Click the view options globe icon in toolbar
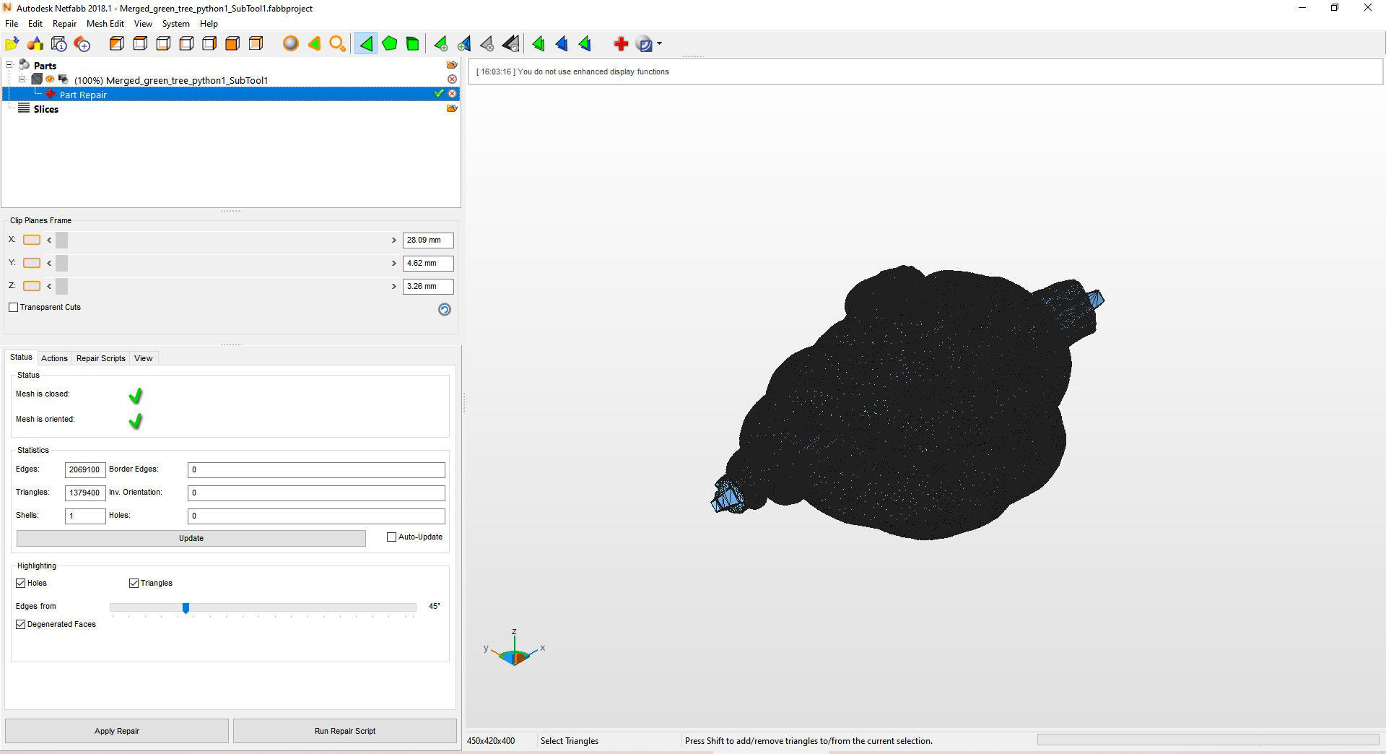 point(645,44)
